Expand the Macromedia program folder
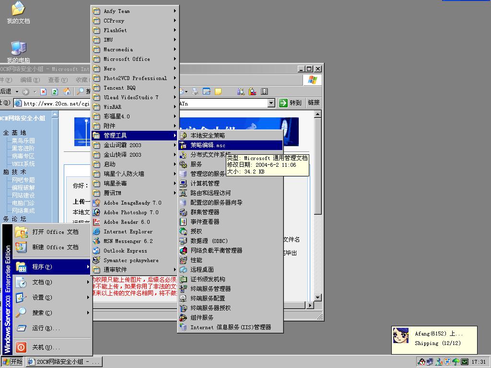This screenshot has height=368, width=491. (x=135, y=49)
